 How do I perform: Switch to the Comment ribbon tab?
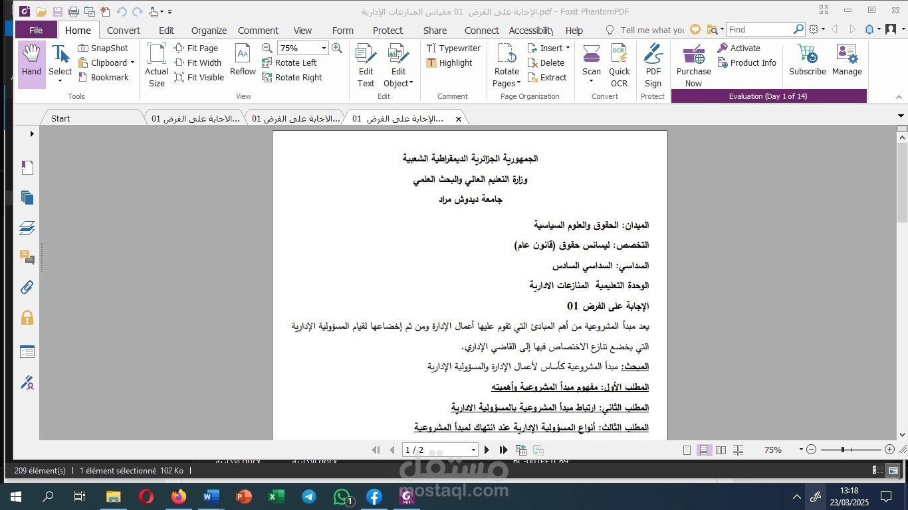click(258, 30)
